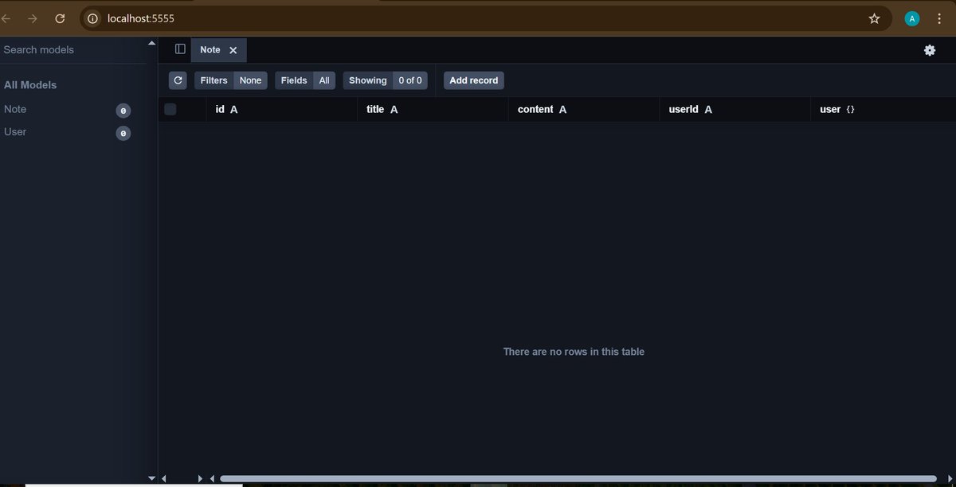Open the Fields All dropdown
This screenshot has height=487, width=956.
[305, 80]
